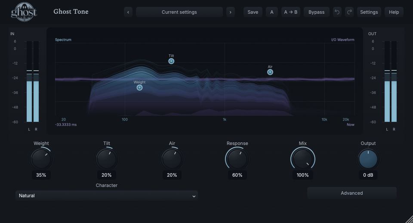Viewport: 413px width, 223px height.
Task: Click the OUT right channel meter
Action: pyautogui.click(x=394, y=81)
